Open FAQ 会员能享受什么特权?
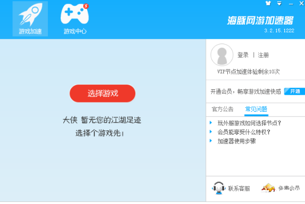The height and width of the screenshot is (204, 305). [244, 132]
